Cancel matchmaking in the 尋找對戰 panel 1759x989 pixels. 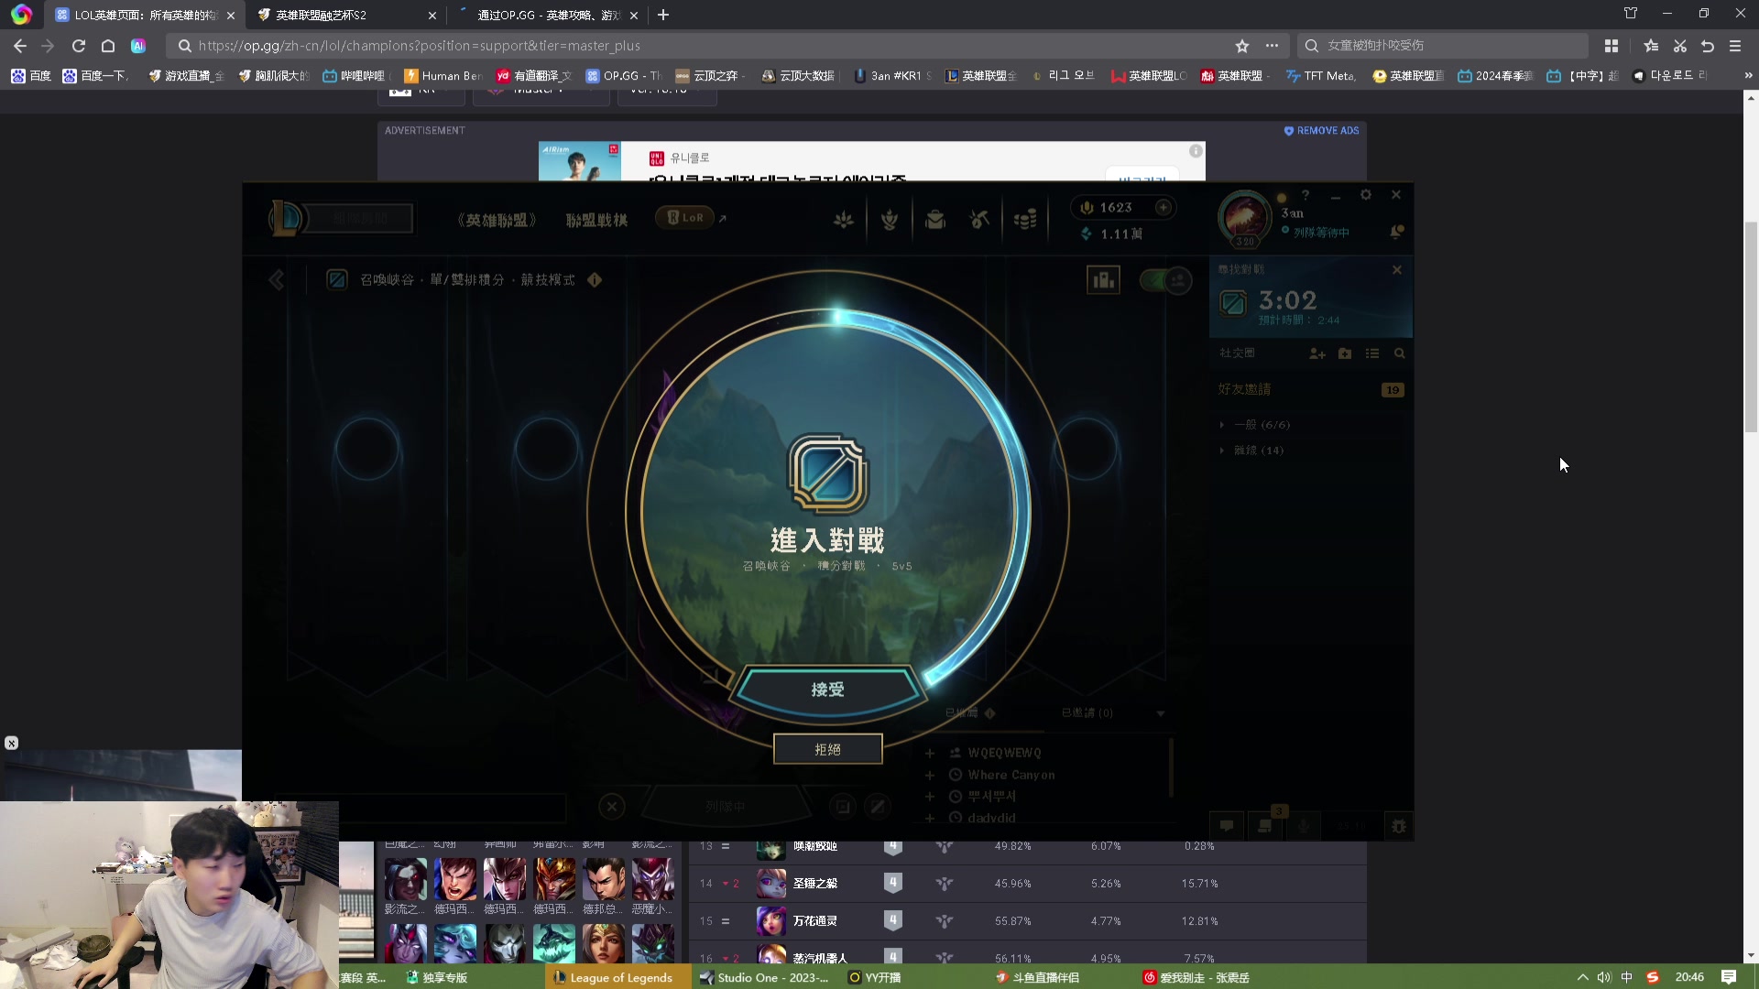[1396, 270]
